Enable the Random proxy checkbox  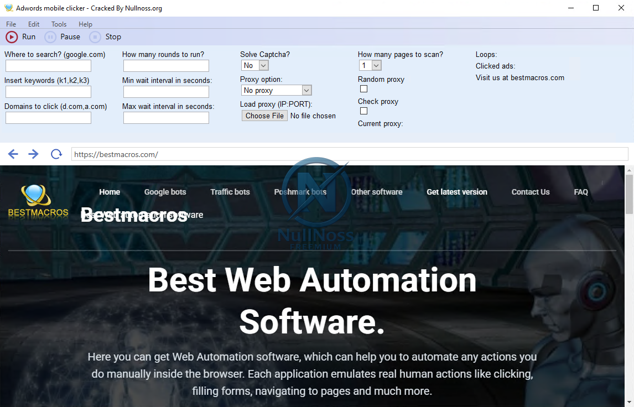(x=363, y=89)
